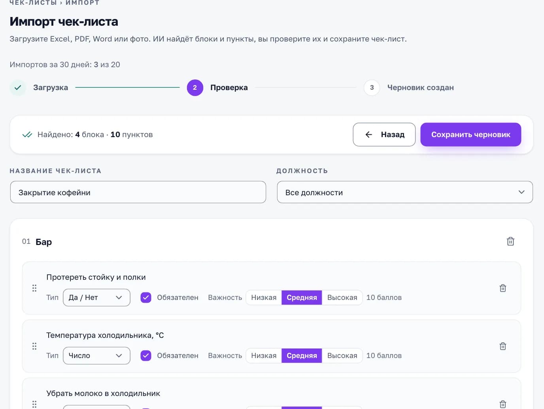Image resolution: width=544 pixels, height=409 pixels.
Task: Grab drag handle of Протереть стойку и полки
Action: (x=34, y=288)
